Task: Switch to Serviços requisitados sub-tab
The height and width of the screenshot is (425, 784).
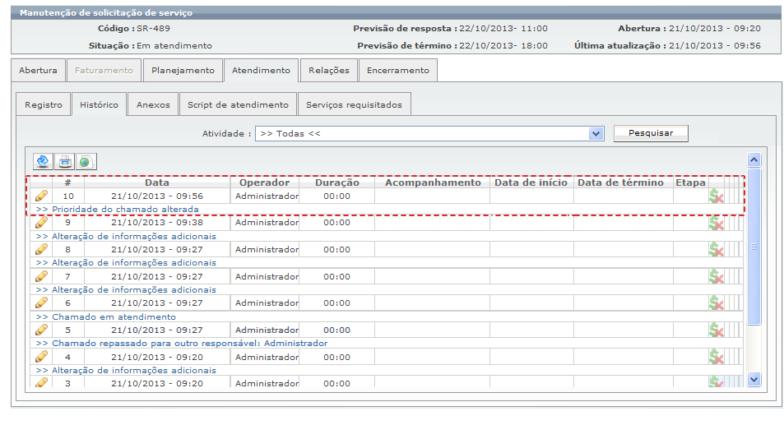Action: (354, 105)
